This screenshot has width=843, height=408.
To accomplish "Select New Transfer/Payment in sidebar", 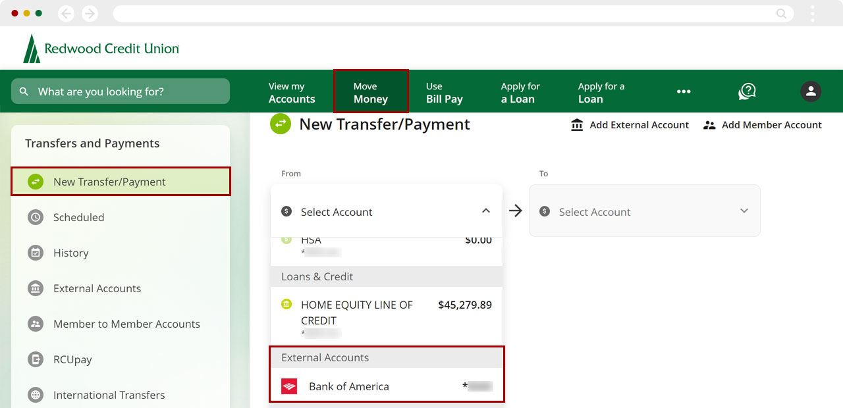I will pos(121,182).
